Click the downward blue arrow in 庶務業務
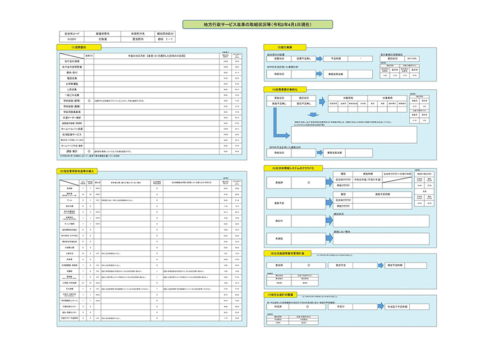Image resolution: width=494 pixels, height=349 pixels. pos(313,115)
